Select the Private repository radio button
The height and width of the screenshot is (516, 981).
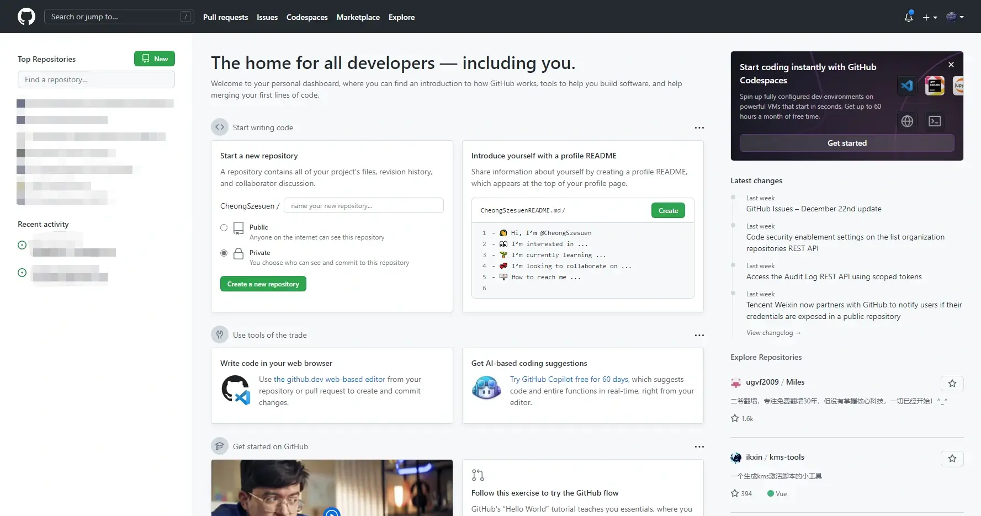point(224,253)
